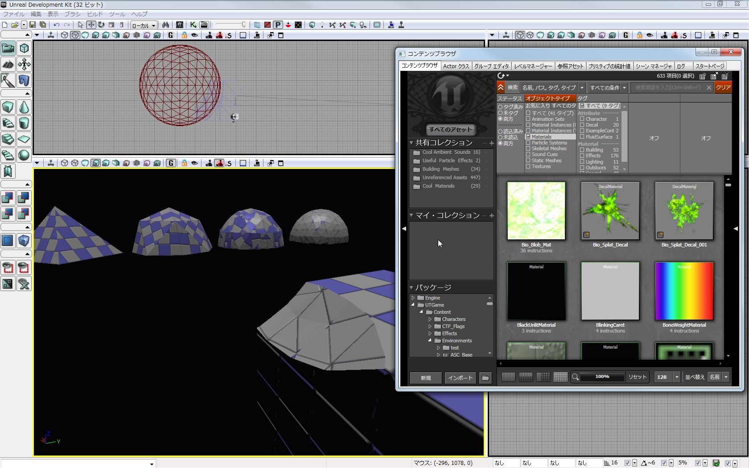Click the CSG Add button
The image size is (749, 468).
pyautogui.click(x=8, y=197)
